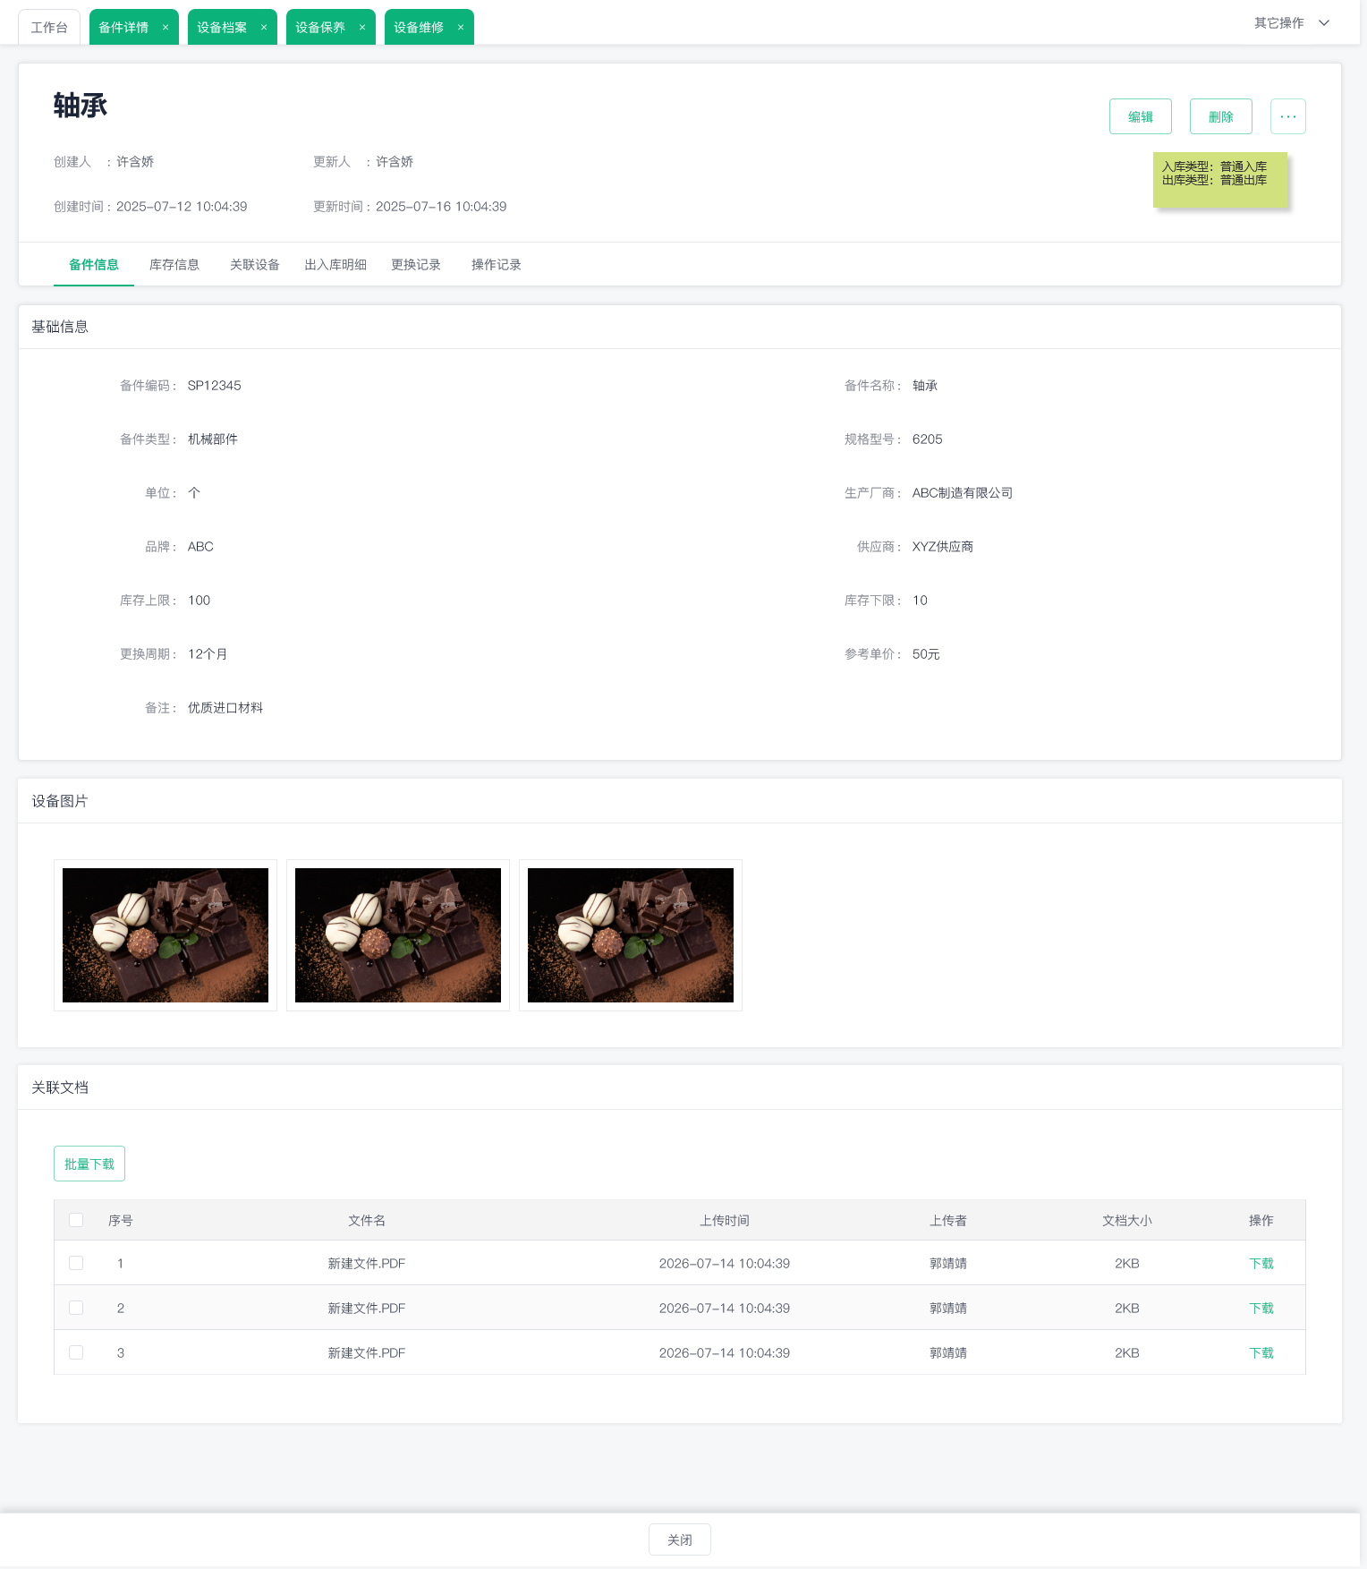Click the 更换周期 value 12个月

[x=208, y=654]
